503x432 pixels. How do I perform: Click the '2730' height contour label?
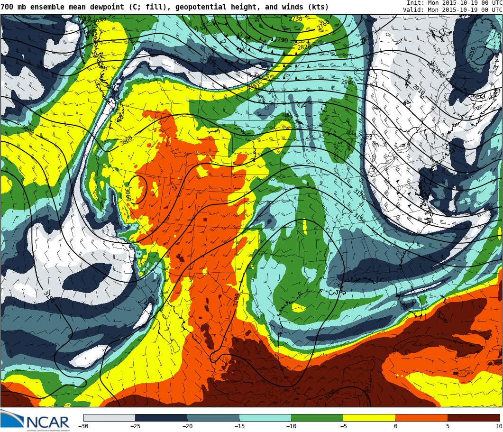click(x=295, y=19)
